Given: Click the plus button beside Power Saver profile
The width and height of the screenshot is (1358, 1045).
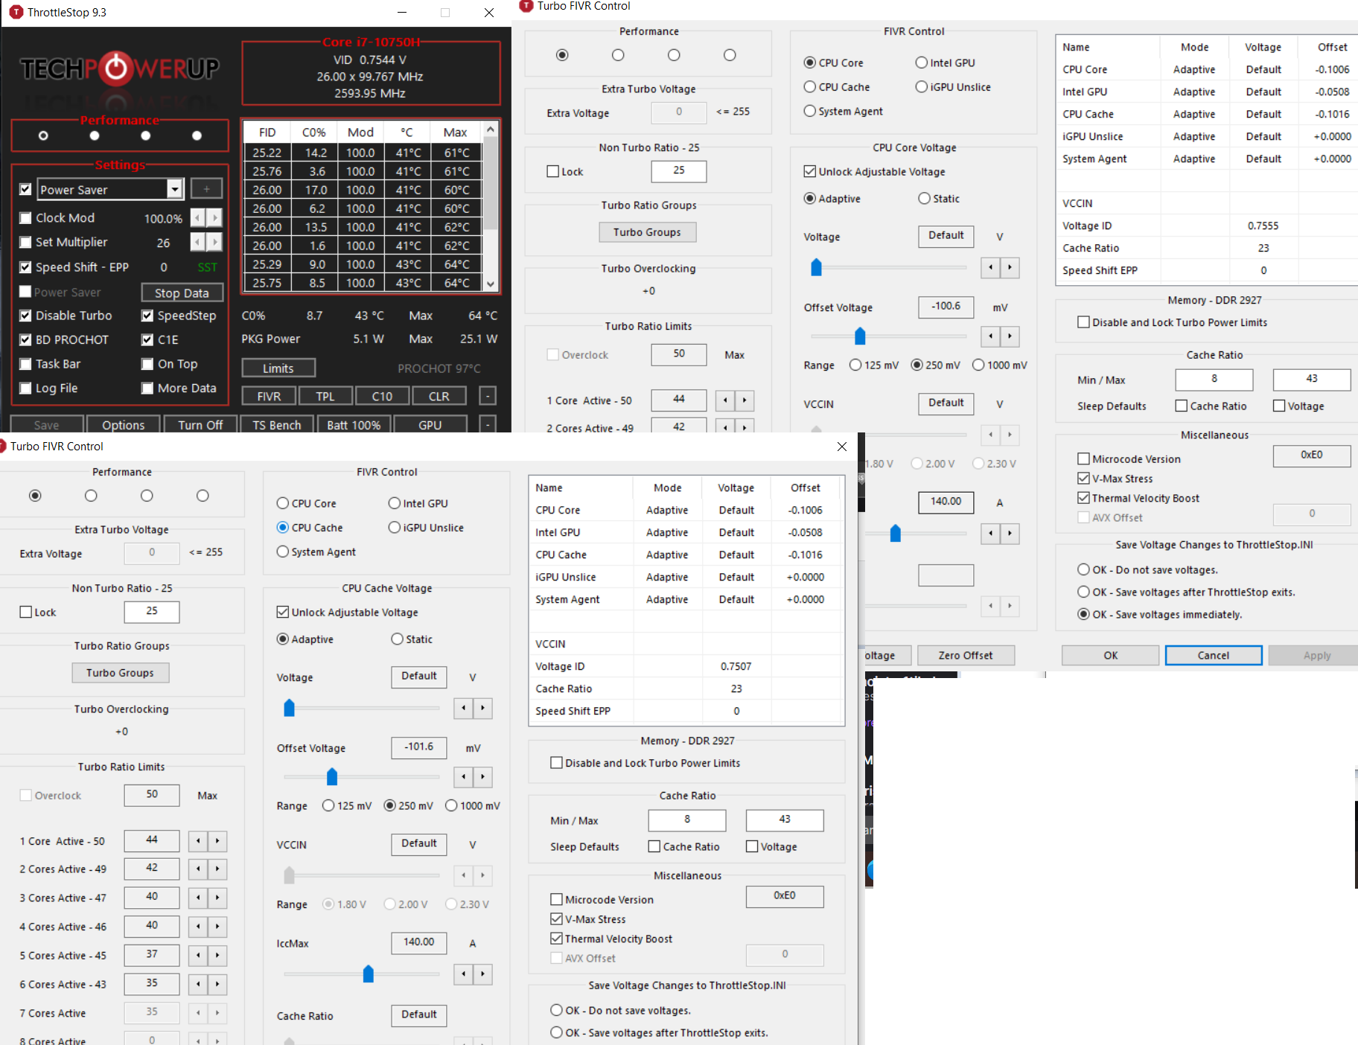Looking at the screenshot, I should point(206,189).
